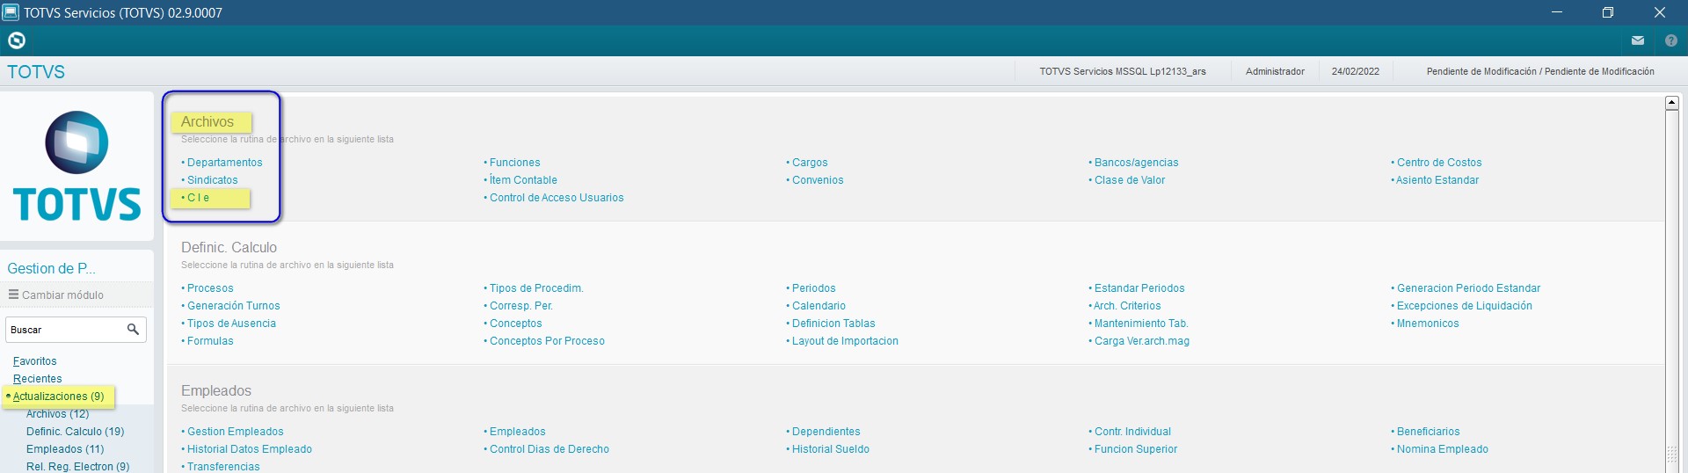1688x473 pixels.
Task: Open Generación Turnos routine
Action: coord(234,306)
